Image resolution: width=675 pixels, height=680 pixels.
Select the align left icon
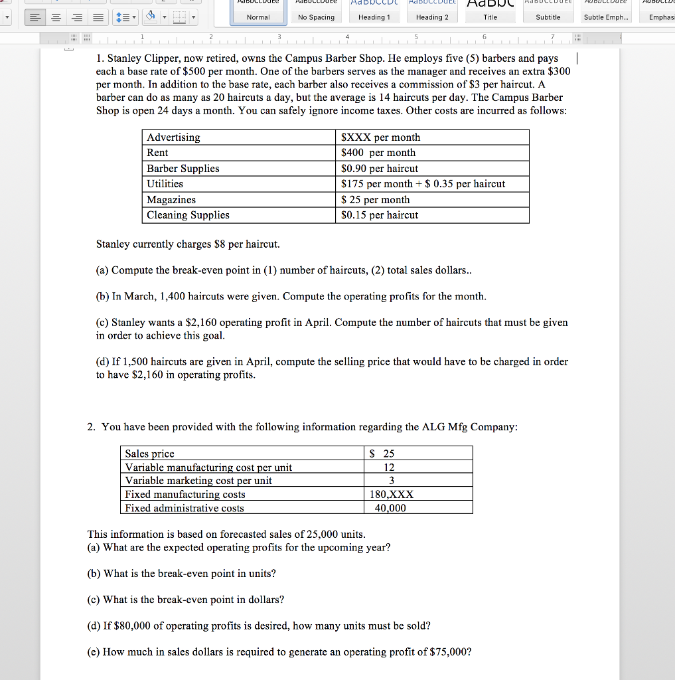(35, 17)
